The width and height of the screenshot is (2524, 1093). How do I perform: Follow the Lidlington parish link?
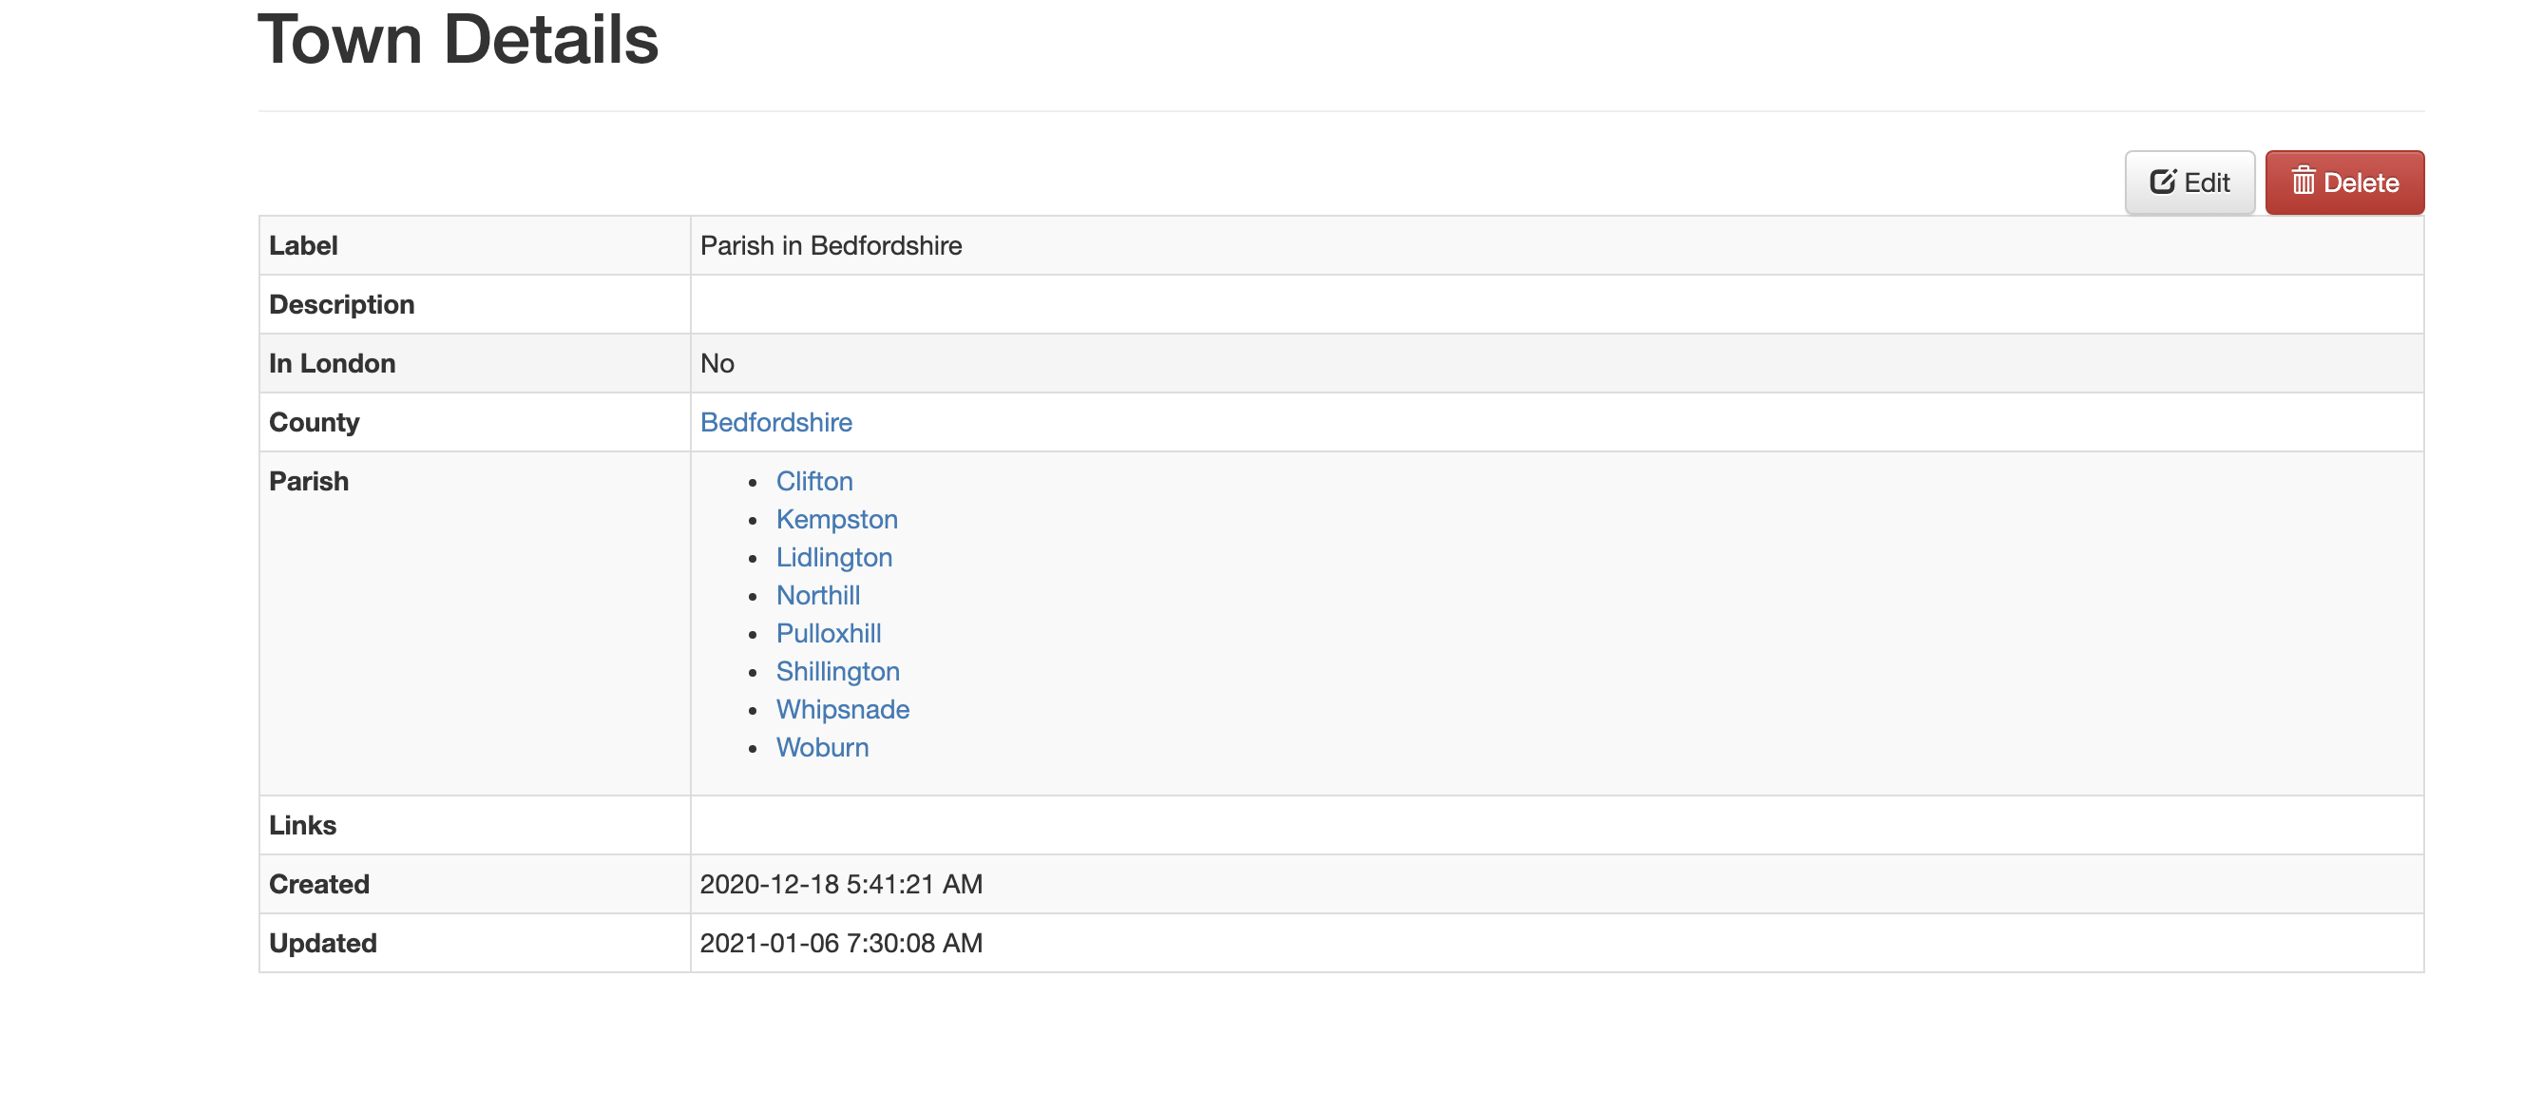coord(832,558)
